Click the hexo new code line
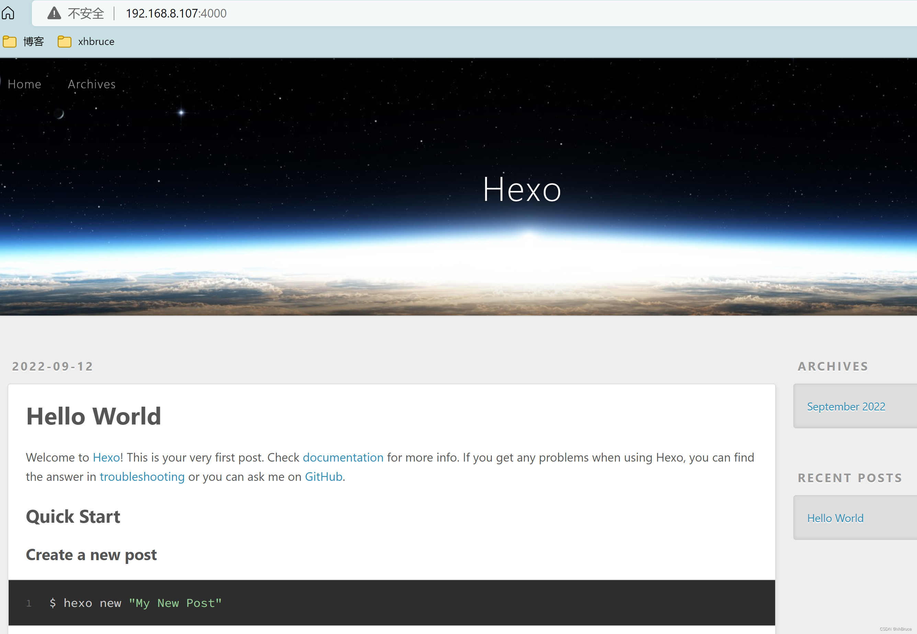 point(135,603)
